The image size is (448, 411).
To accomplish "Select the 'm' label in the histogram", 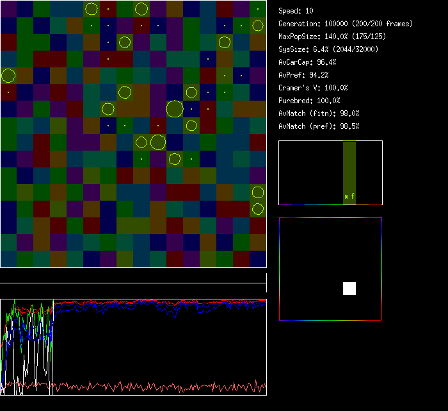I will pyautogui.click(x=346, y=196).
